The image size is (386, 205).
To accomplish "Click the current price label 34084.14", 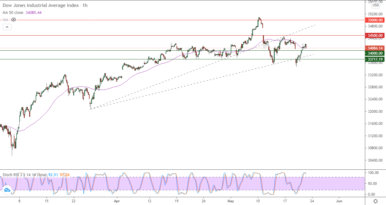I will (x=375, y=48).
